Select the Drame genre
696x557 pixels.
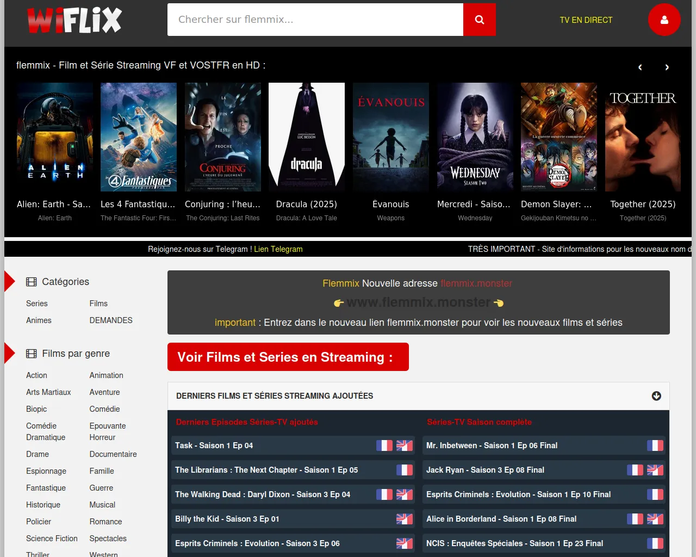point(38,454)
